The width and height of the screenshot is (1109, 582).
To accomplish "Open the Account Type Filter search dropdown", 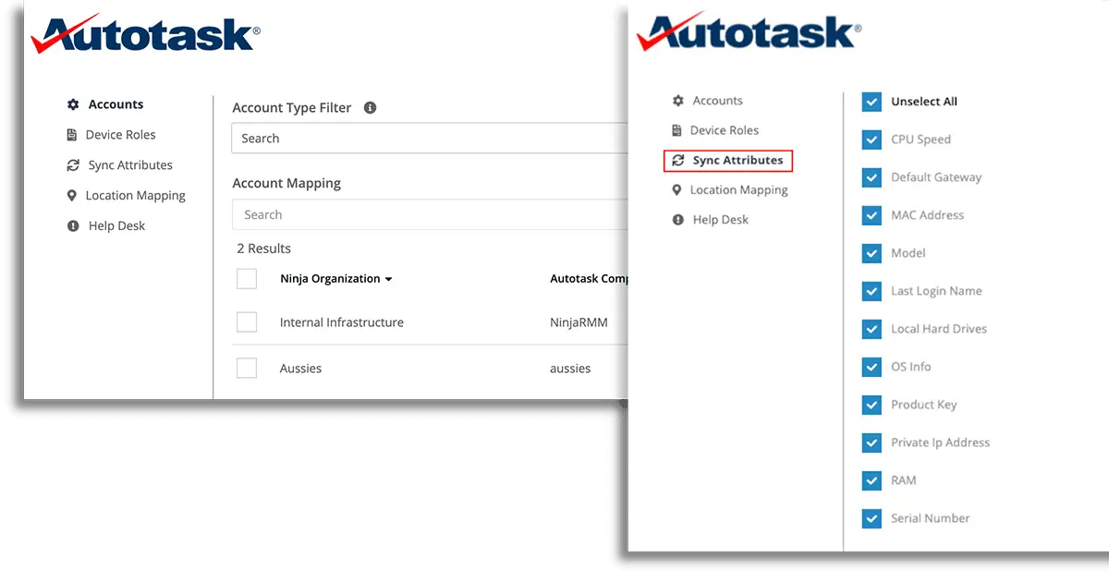I will (430, 139).
